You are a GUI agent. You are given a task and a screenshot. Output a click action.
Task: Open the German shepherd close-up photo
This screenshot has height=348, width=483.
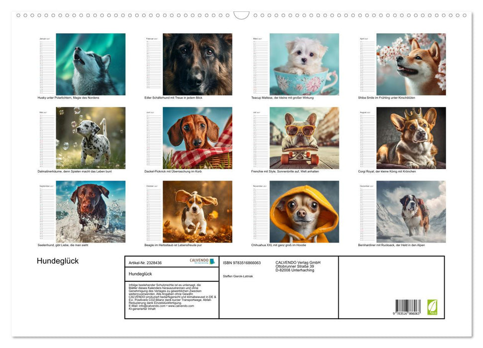click(197, 64)
